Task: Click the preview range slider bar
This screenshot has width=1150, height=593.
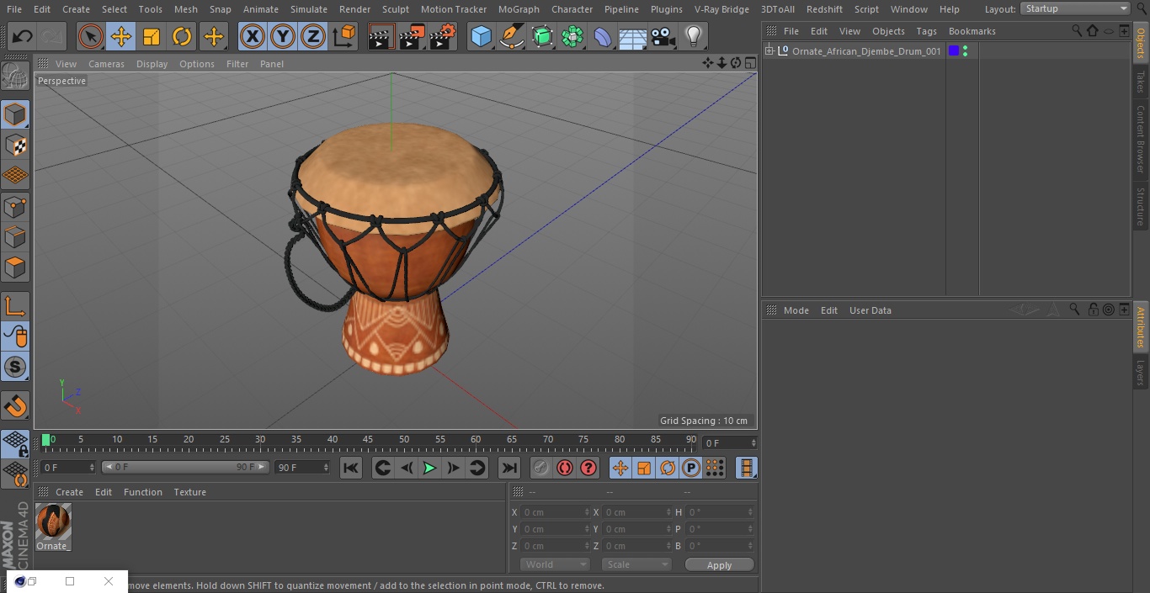Action: (x=185, y=467)
